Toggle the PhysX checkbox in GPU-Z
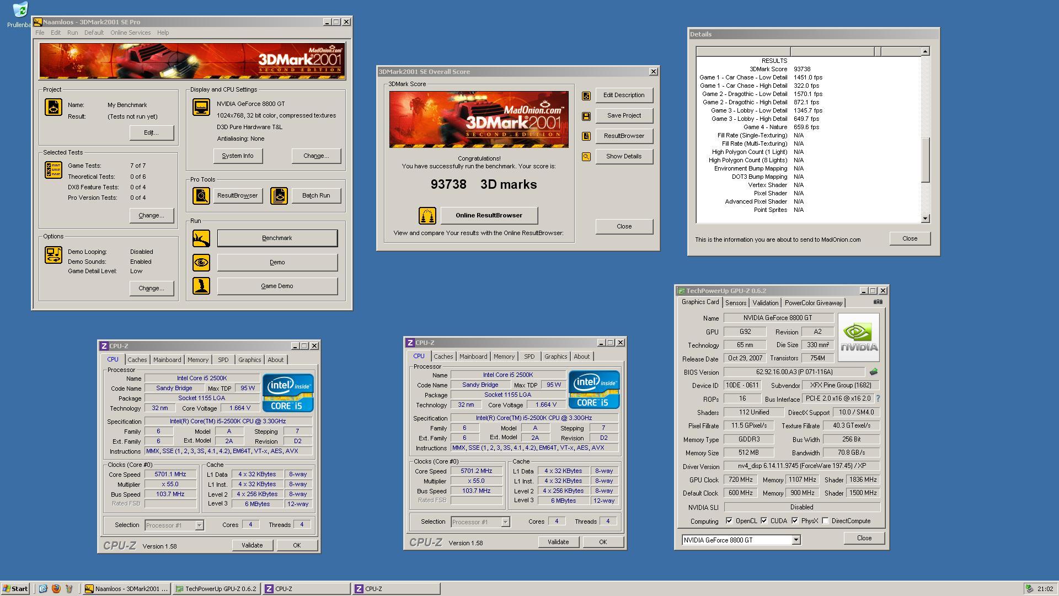The width and height of the screenshot is (1059, 596). click(795, 521)
